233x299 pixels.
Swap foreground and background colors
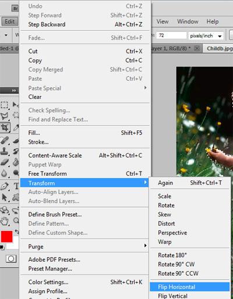[17, 232]
